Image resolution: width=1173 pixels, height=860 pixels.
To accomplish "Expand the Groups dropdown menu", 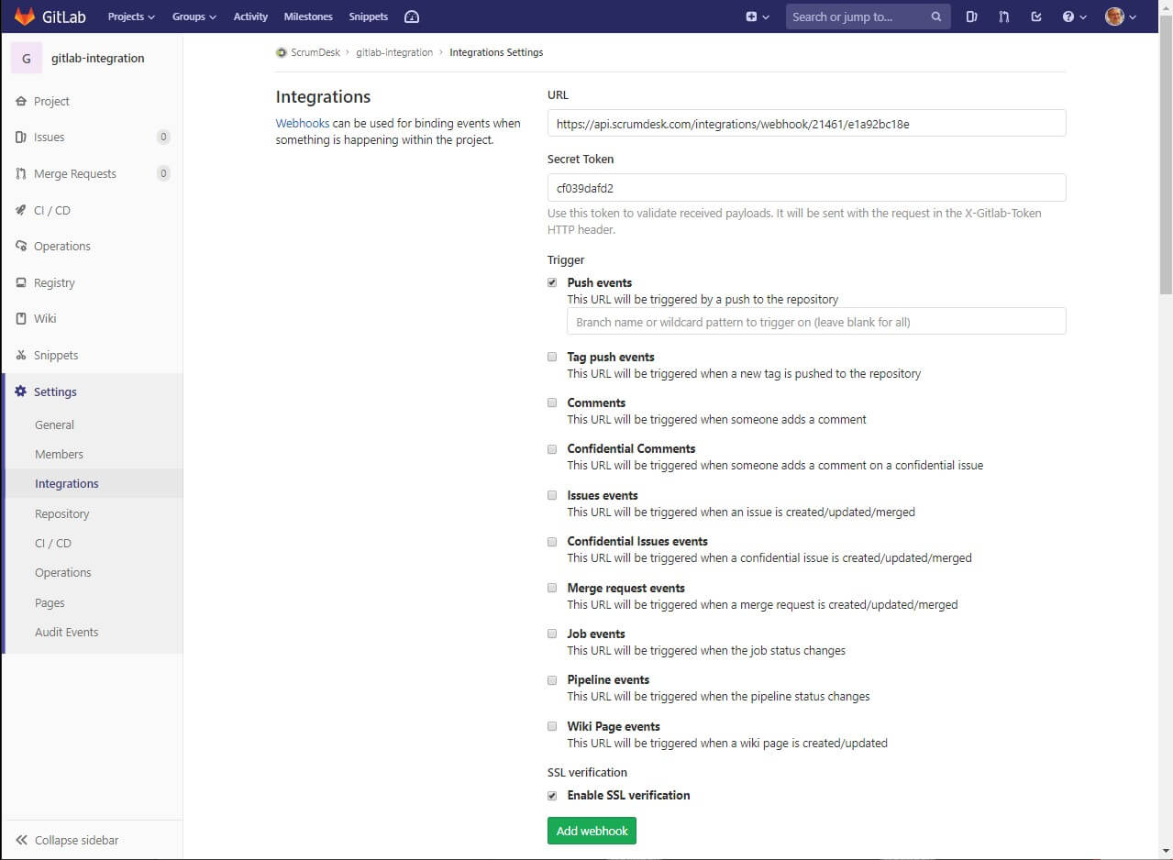I will 194,17.
